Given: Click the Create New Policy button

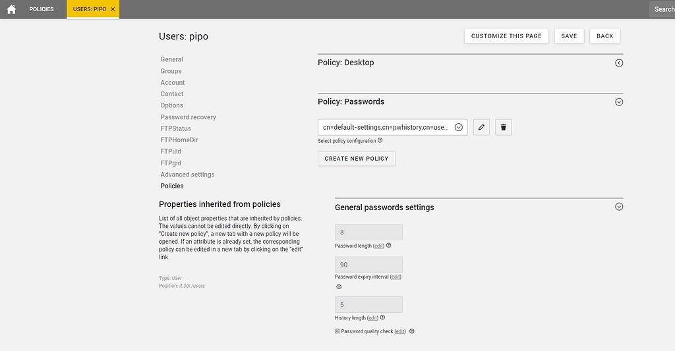Looking at the screenshot, I should (x=357, y=159).
